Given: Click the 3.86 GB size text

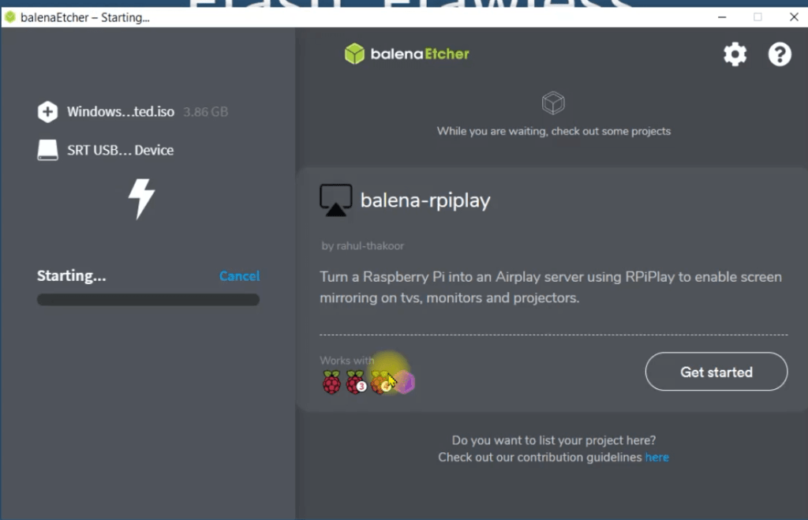Looking at the screenshot, I should [206, 112].
